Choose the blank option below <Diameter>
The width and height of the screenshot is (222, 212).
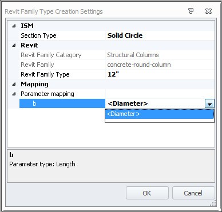click(160, 121)
